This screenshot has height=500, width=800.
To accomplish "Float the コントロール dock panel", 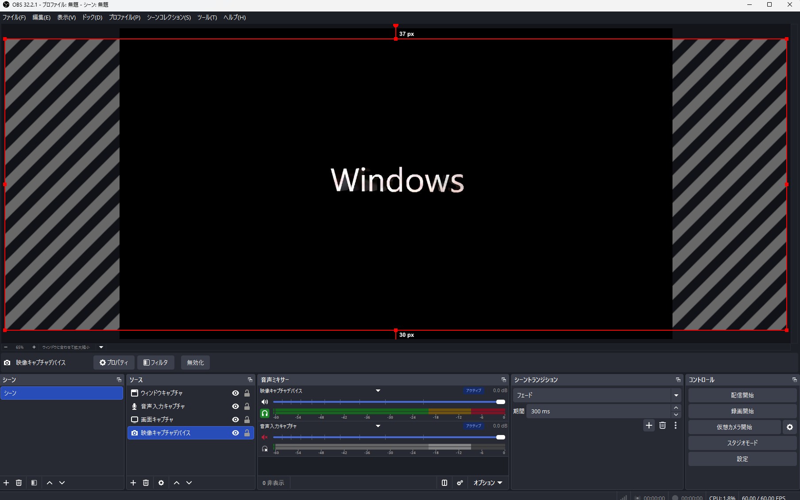I will tap(794, 380).
